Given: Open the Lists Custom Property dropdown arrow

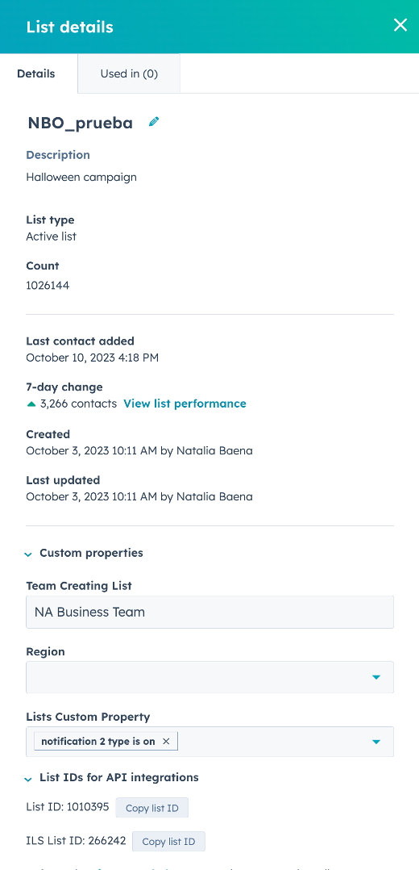Looking at the screenshot, I should click(376, 742).
